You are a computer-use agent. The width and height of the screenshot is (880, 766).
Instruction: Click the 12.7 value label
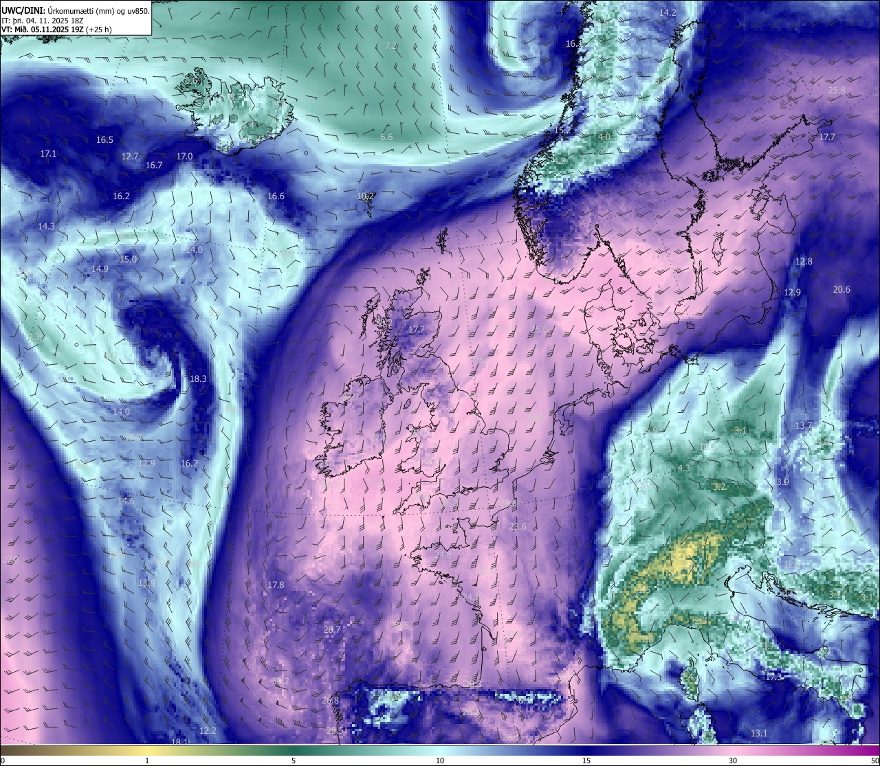tap(130, 156)
